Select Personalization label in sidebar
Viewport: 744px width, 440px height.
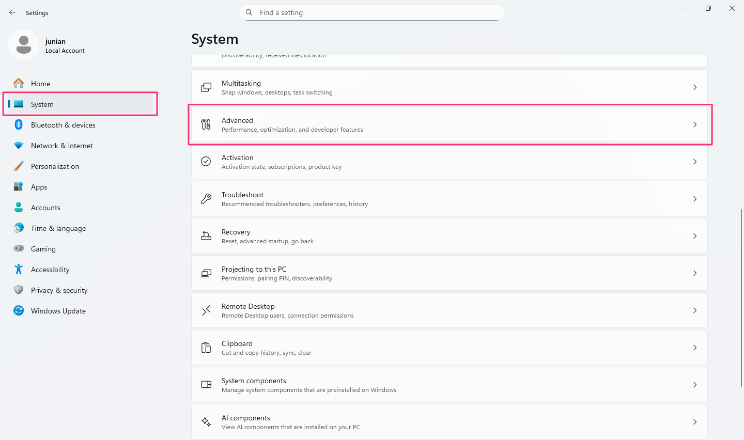pyautogui.click(x=55, y=166)
